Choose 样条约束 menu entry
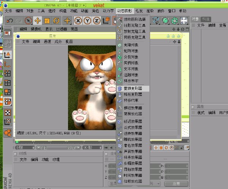Screen dimensions: 228x189 tap(133, 100)
